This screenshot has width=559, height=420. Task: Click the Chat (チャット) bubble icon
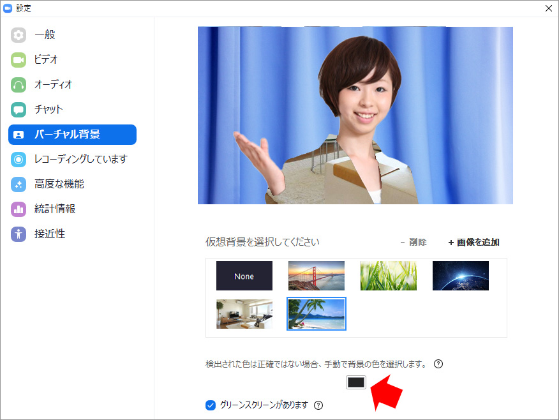[x=19, y=110]
